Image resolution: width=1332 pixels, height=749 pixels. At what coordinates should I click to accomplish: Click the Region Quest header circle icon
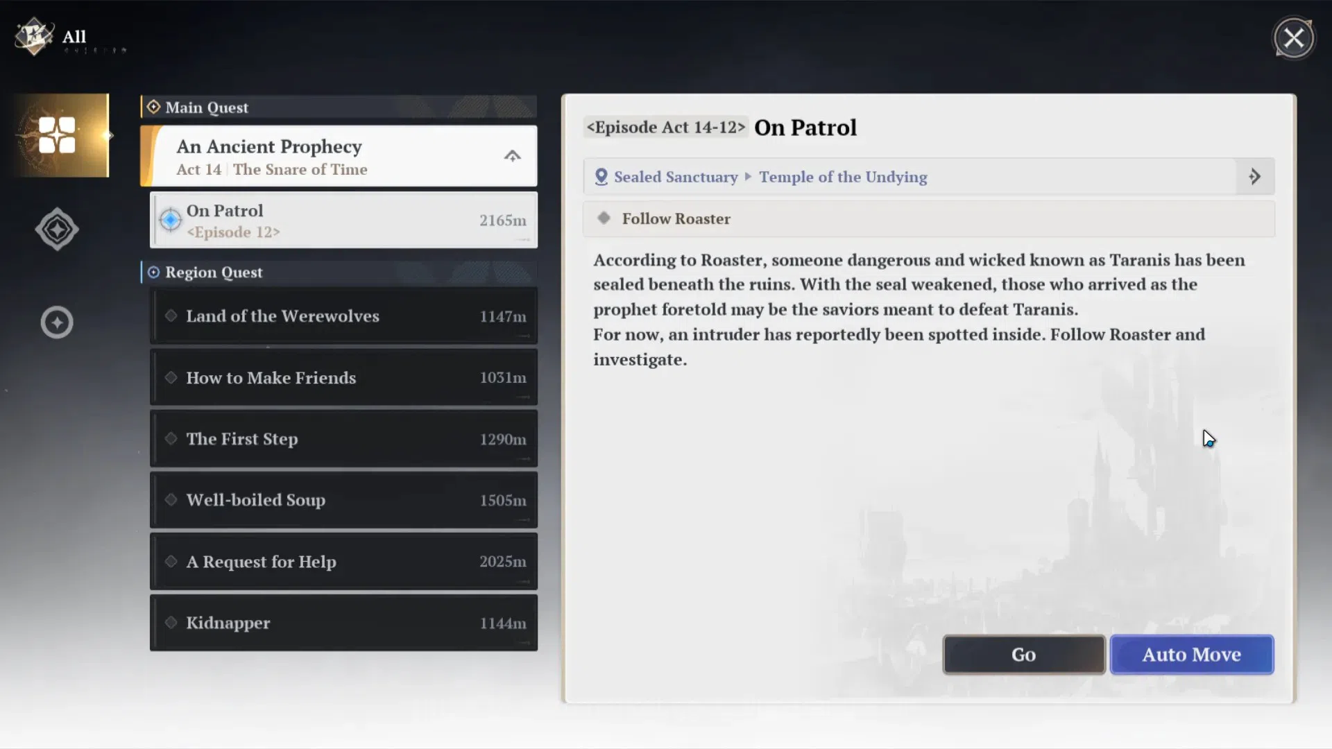[x=153, y=273]
